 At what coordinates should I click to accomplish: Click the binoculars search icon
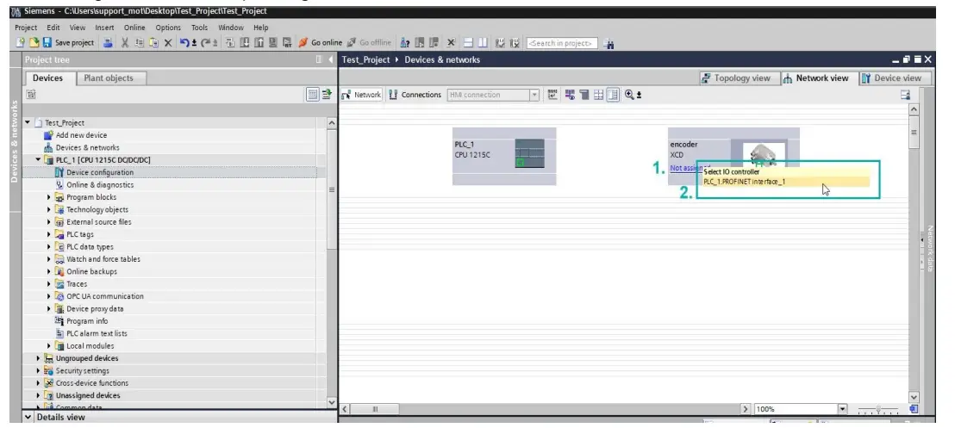(x=609, y=43)
